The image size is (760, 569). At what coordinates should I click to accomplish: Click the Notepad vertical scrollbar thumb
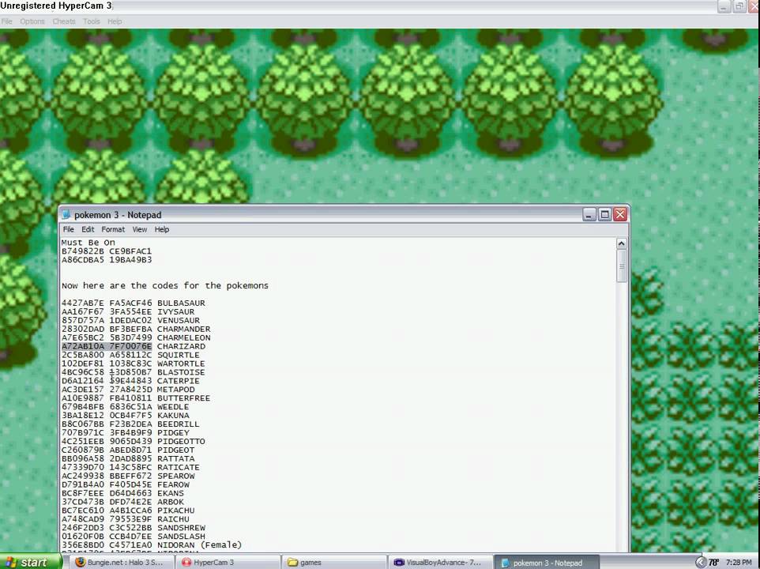pos(622,266)
